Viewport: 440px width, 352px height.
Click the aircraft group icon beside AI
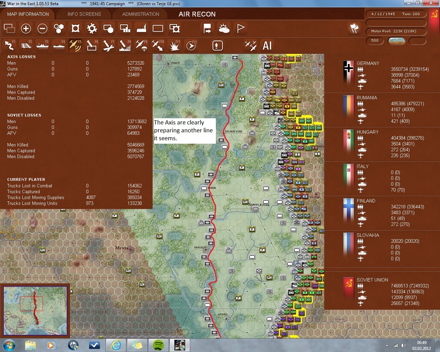pos(251,45)
